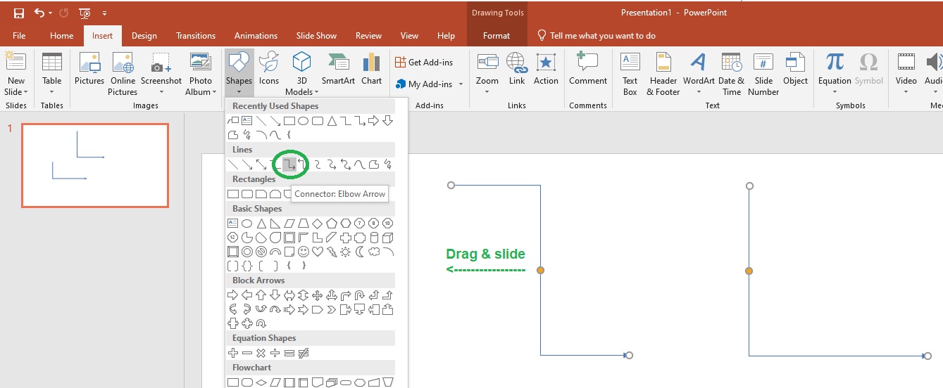Start presentation from beginning quick access icon

tap(85, 13)
